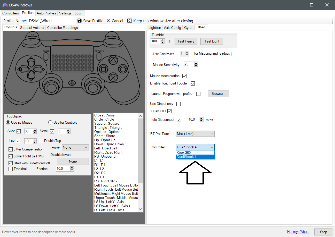Image resolution: width=335 pixels, height=237 pixels.
Task: Select the L1 bumper on controller image
Action: pyautogui.click(x=31, y=40)
